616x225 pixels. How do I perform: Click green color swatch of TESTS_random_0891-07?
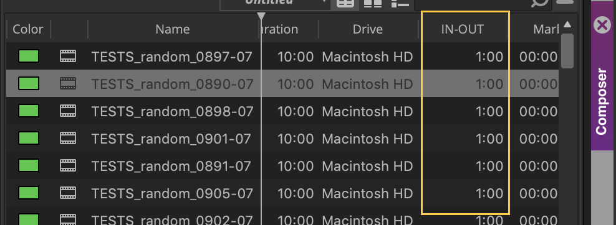click(29, 165)
